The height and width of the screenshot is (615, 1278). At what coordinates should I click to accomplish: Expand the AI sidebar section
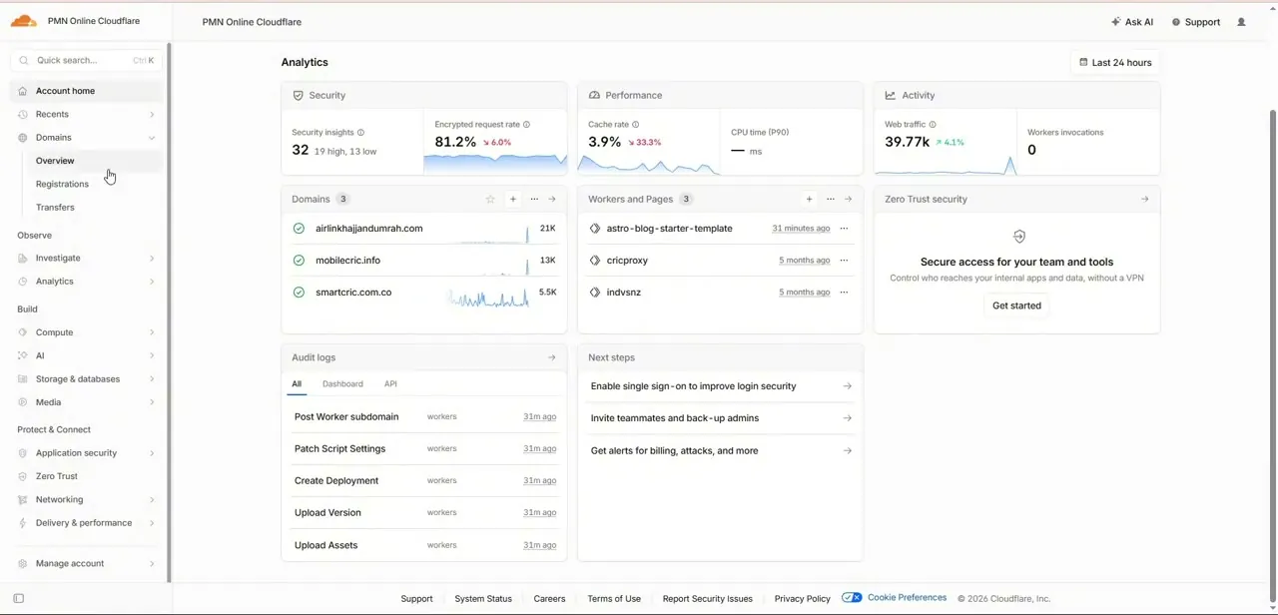coord(152,355)
